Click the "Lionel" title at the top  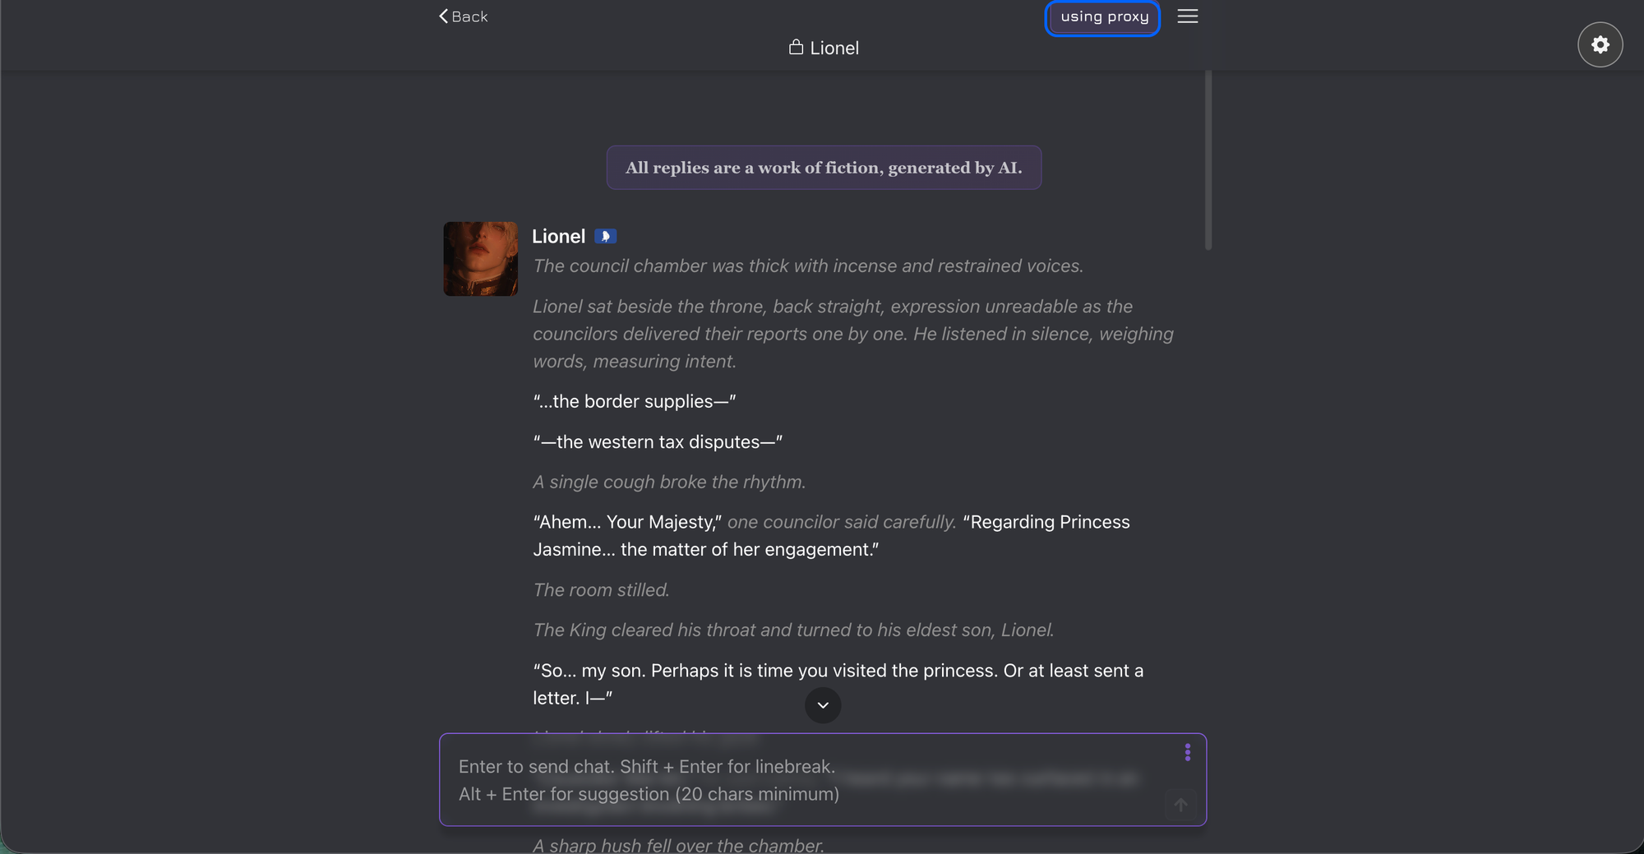pos(834,48)
